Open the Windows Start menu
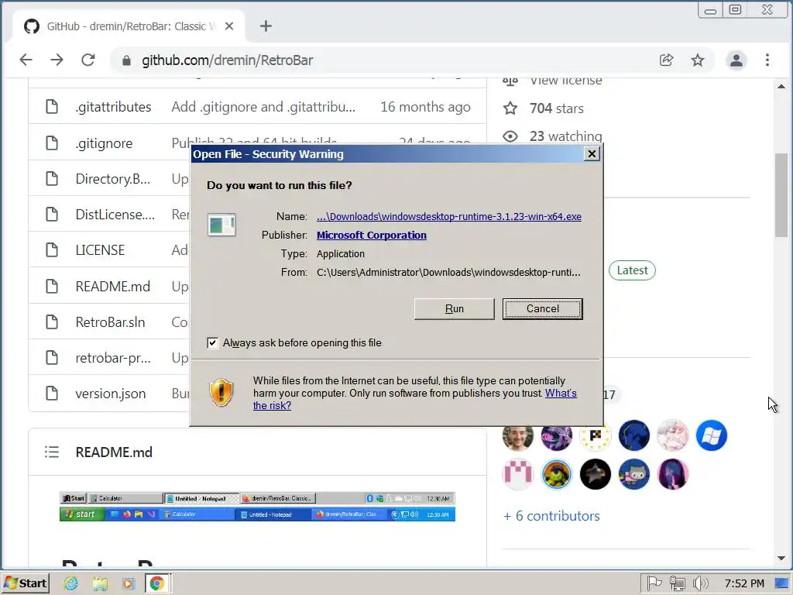 coord(26,583)
